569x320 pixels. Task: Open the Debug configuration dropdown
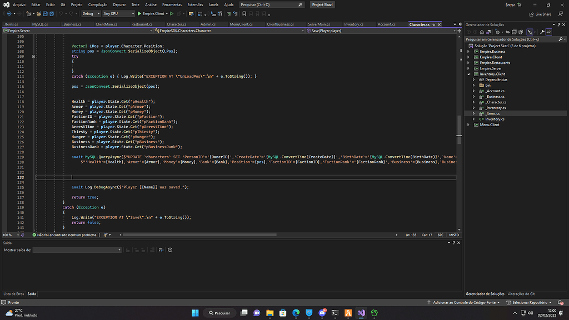(x=91, y=13)
